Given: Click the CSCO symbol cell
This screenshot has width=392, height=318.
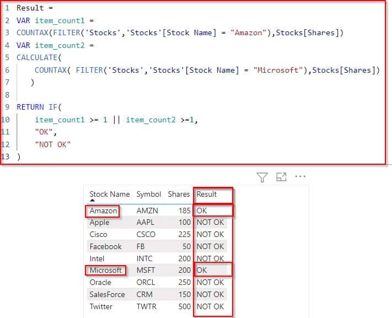Looking at the screenshot, I should 146,234.
